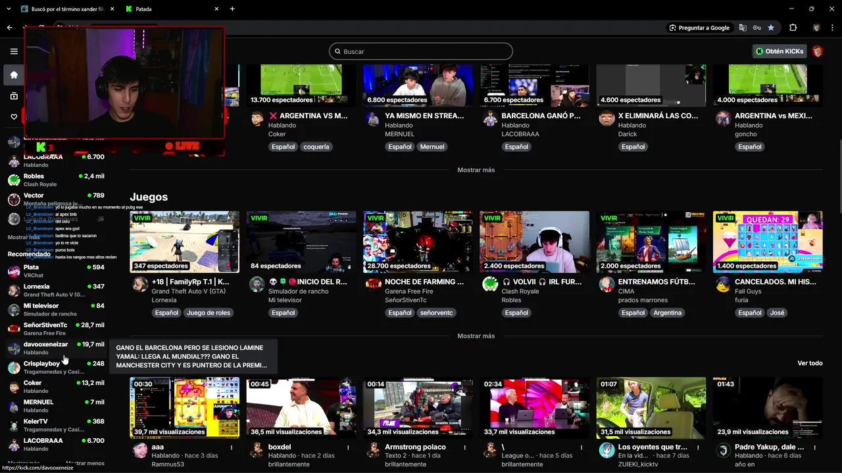Open new browser tab with plus
842x473 pixels.
(232, 9)
